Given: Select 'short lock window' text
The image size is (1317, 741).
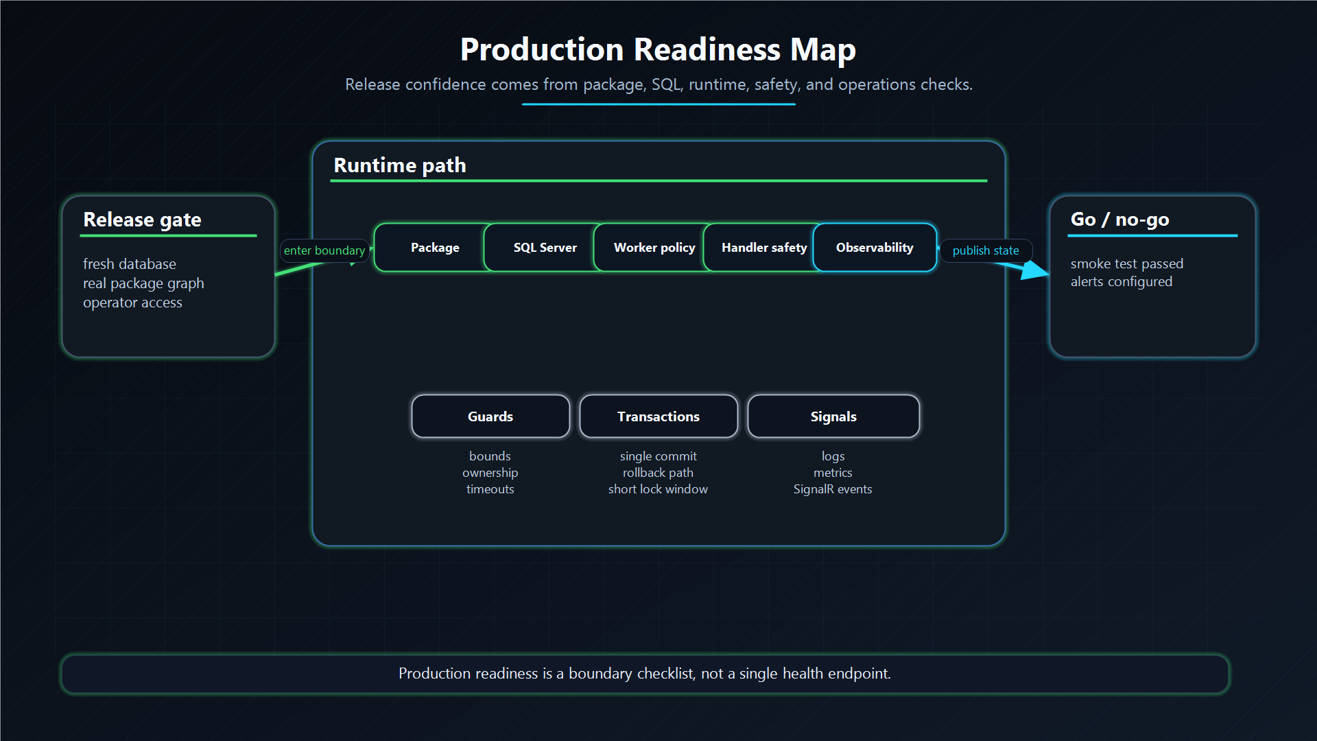Looking at the screenshot, I should 658,489.
